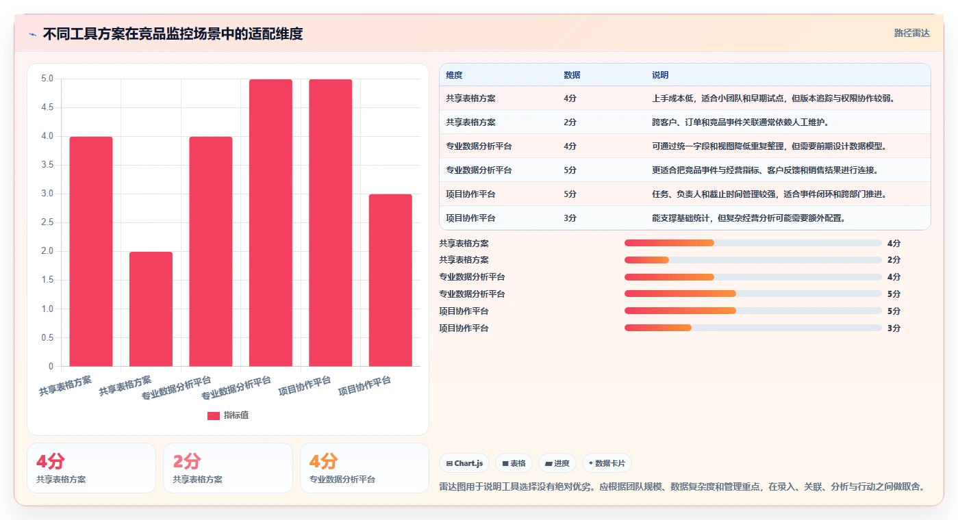Click the 3.5 tick on the chart's y-axis
The width and height of the screenshot is (958, 520).
pyautogui.click(x=47, y=165)
